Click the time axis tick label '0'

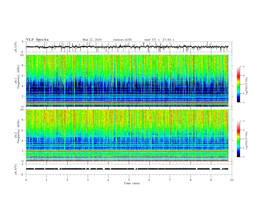(26, 180)
